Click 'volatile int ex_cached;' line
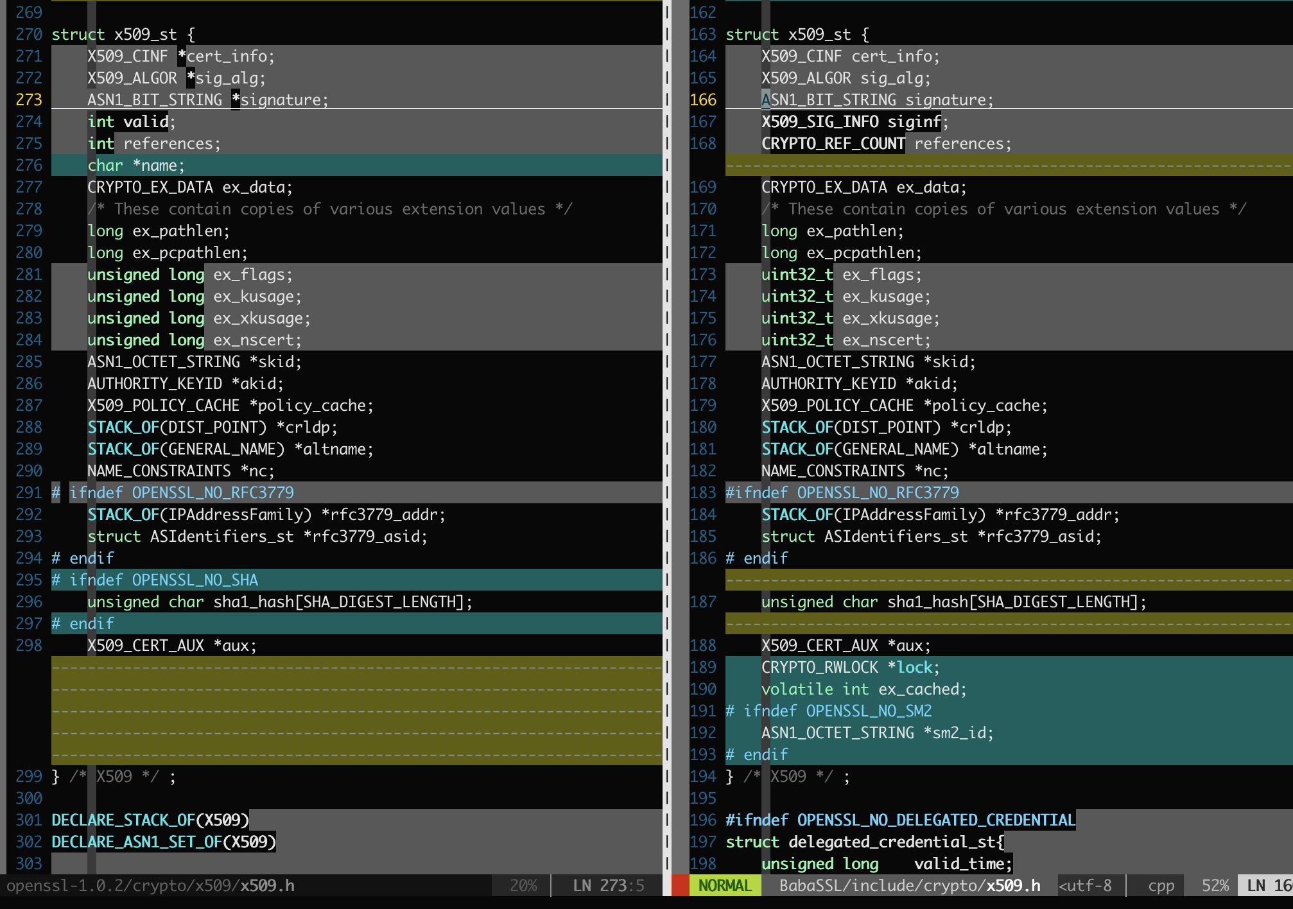Image resolution: width=1293 pixels, height=909 pixels. (x=863, y=689)
